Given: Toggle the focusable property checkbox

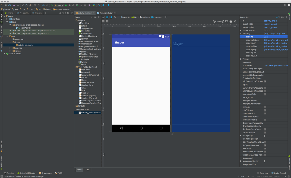Looking at the screenshot, I should coord(265,148).
